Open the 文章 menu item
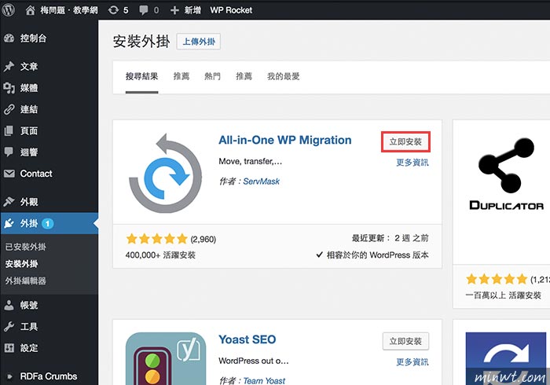 (29, 66)
